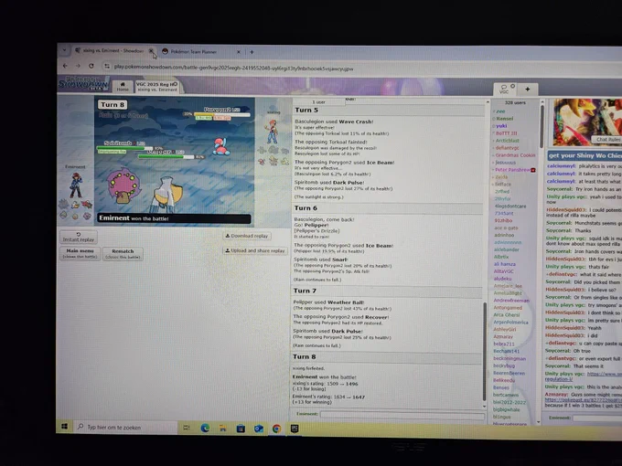Click the browser Back arrow
Screen dimensions: 622x466
click(x=66, y=66)
